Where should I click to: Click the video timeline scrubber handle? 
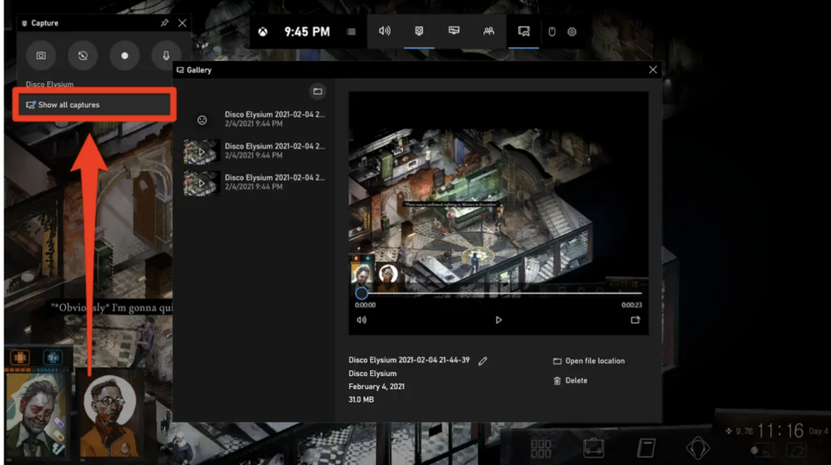[362, 293]
